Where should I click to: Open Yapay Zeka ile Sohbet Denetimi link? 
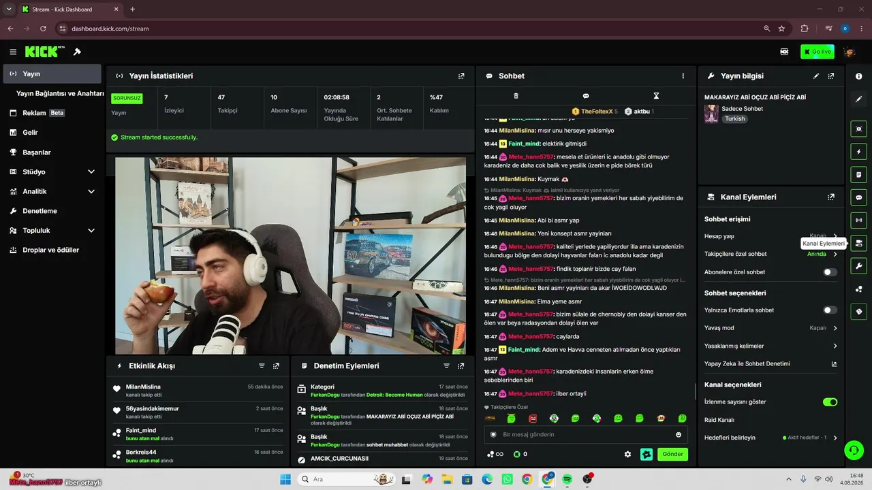770,364
